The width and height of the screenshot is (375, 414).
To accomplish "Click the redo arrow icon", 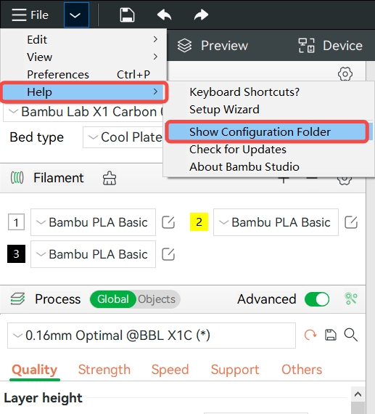I will coord(201,15).
